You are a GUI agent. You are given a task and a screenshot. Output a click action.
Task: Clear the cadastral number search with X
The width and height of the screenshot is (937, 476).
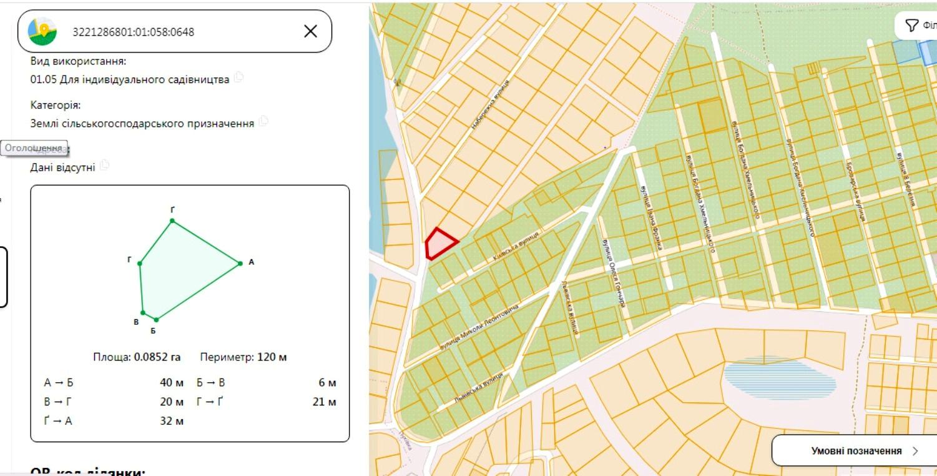coord(310,31)
